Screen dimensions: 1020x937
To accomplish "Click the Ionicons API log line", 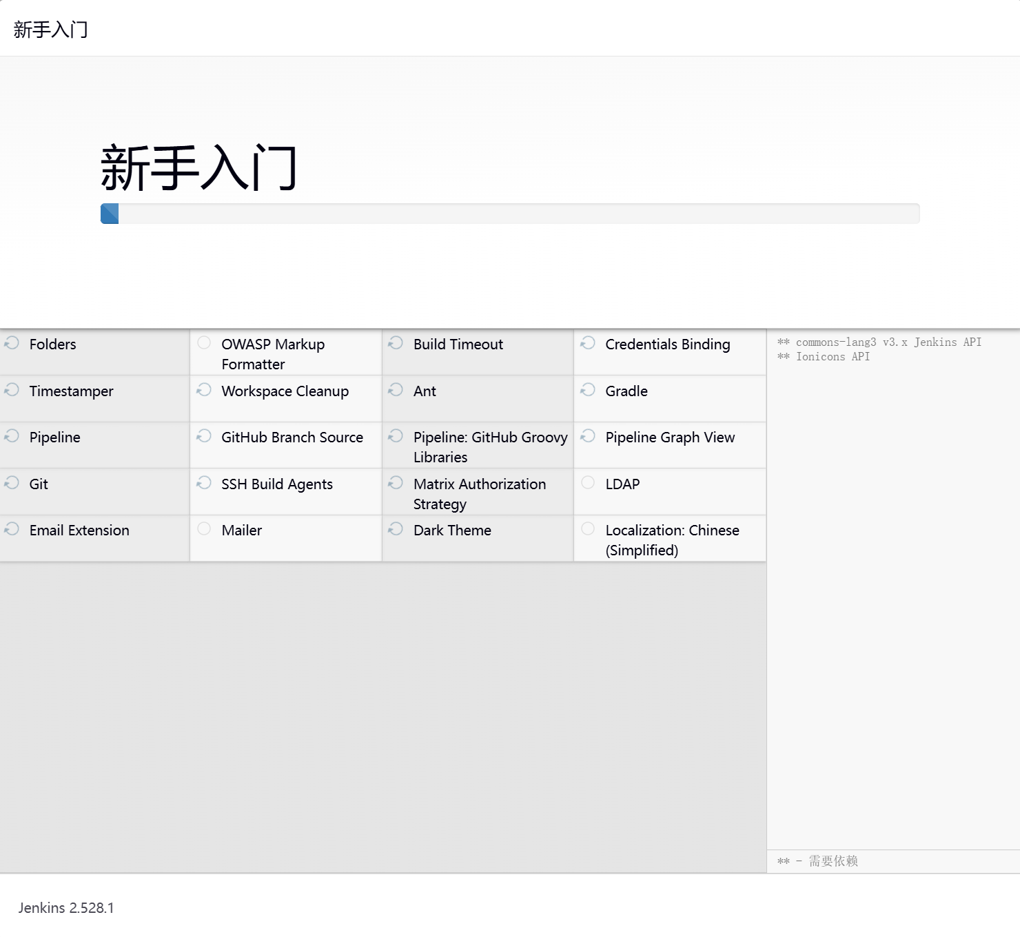I will pos(824,357).
